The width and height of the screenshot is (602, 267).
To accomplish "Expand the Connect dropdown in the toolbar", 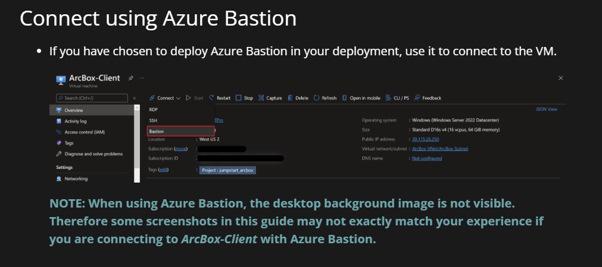I will click(x=165, y=98).
